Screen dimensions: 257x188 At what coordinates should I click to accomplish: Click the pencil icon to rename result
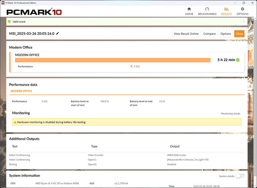pyautogui.click(x=57, y=33)
